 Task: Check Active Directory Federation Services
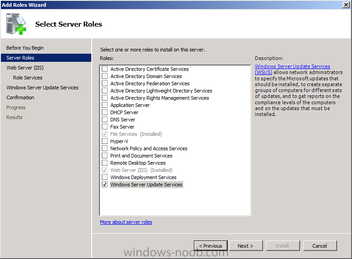point(105,83)
